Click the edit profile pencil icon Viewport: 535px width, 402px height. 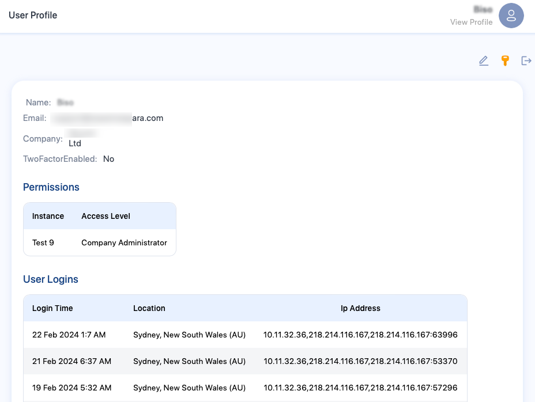pos(484,60)
